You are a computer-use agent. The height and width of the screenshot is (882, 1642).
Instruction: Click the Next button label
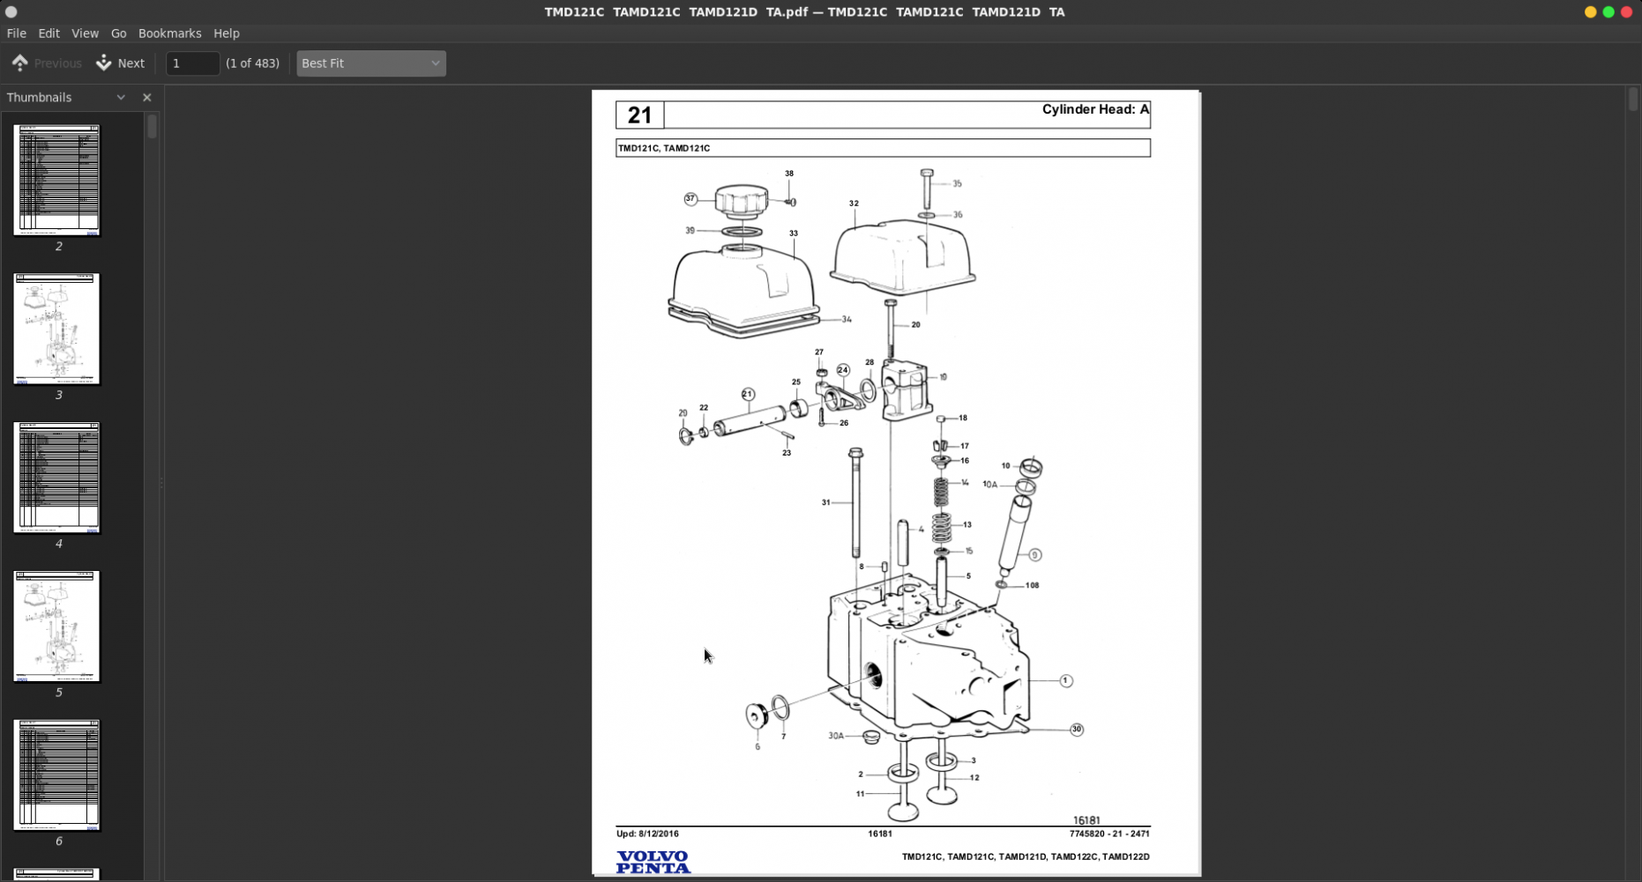pyautogui.click(x=131, y=63)
